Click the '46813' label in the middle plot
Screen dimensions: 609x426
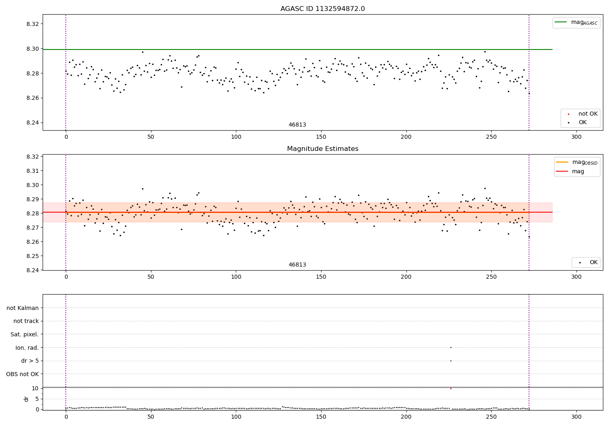click(297, 265)
